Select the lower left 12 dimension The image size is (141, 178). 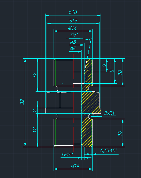click(35, 130)
